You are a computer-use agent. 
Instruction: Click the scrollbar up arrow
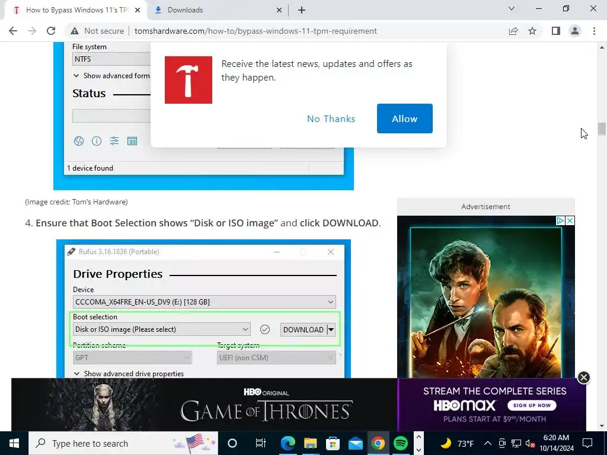[x=602, y=47]
